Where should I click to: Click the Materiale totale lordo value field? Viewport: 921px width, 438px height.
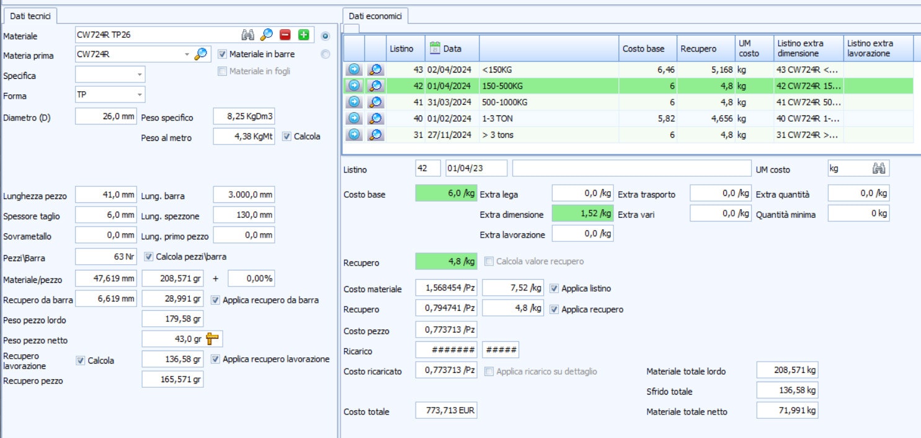pyautogui.click(x=788, y=370)
